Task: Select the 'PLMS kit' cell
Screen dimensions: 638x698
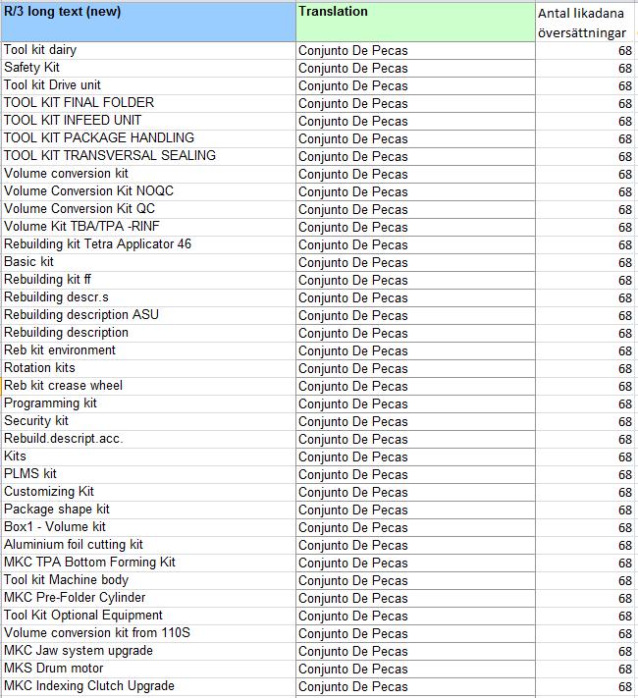Action: [x=148, y=474]
